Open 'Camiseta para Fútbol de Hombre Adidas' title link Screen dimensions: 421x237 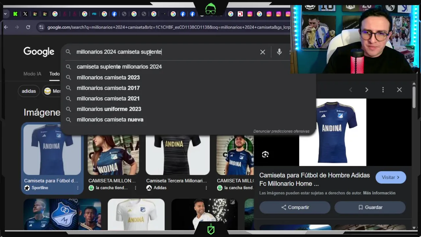(x=314, y=179)
